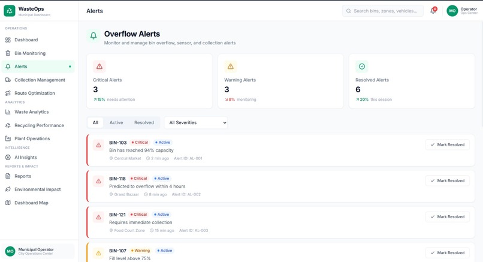Click the Active badge on BIN-118
Screen dimensions: 483x262
(x=162, y=179)
